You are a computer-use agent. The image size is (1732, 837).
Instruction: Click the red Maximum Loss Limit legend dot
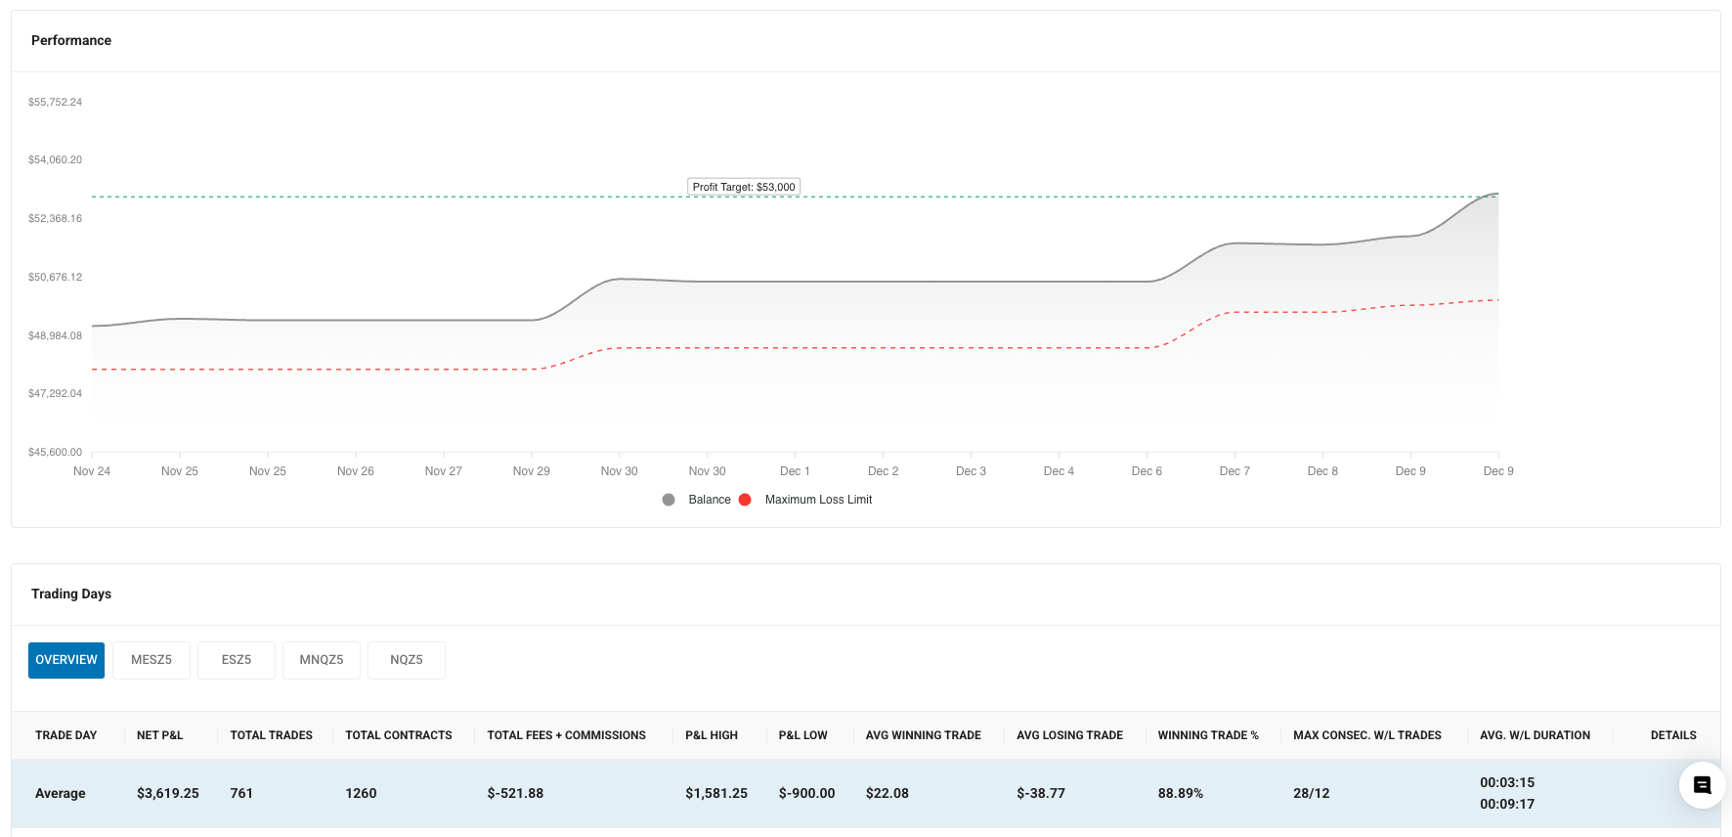745,500
